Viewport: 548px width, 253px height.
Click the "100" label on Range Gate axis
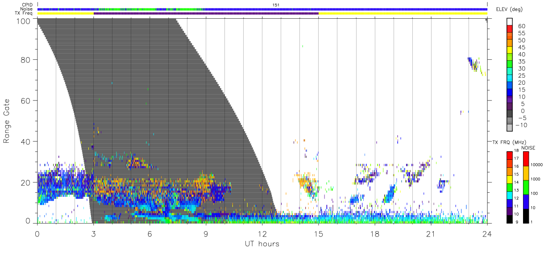click(24, 21)
